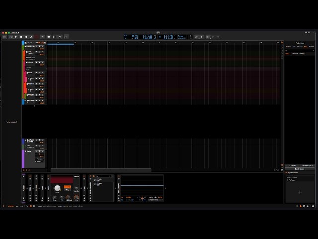Open the File menu button
This screenshot has height=239, width=318.
point(5,37)
